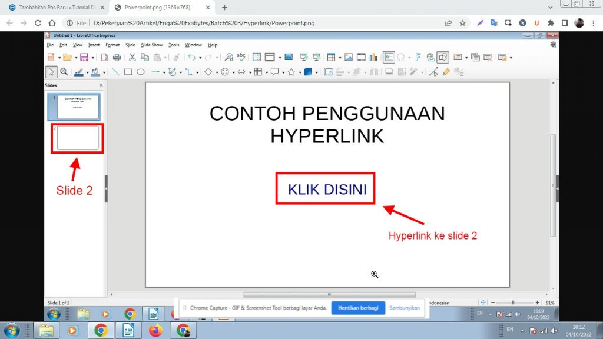Screen dimensions: 603x339
Task: Select the Rectangle drawing tool
Action: (x=128, y=72)
